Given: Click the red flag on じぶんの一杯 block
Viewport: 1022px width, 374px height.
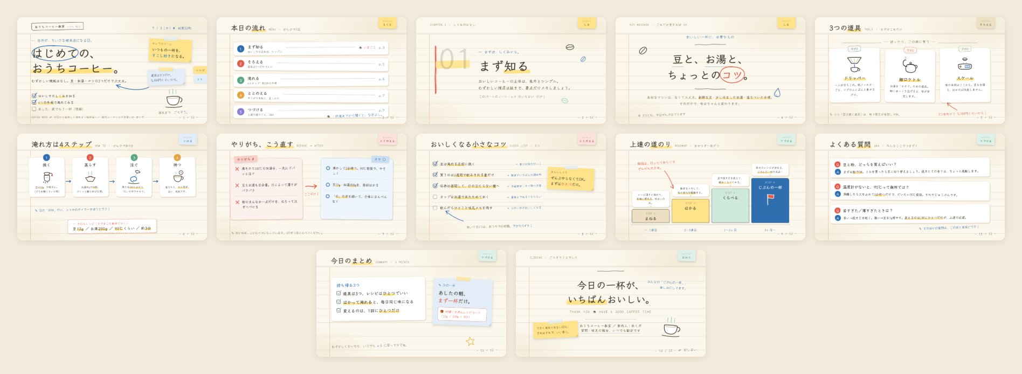Looking at the screenshot, I should click(x=770, y=199).
